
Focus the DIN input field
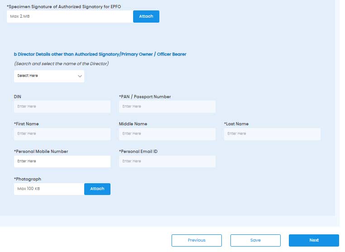click(62, 106)
